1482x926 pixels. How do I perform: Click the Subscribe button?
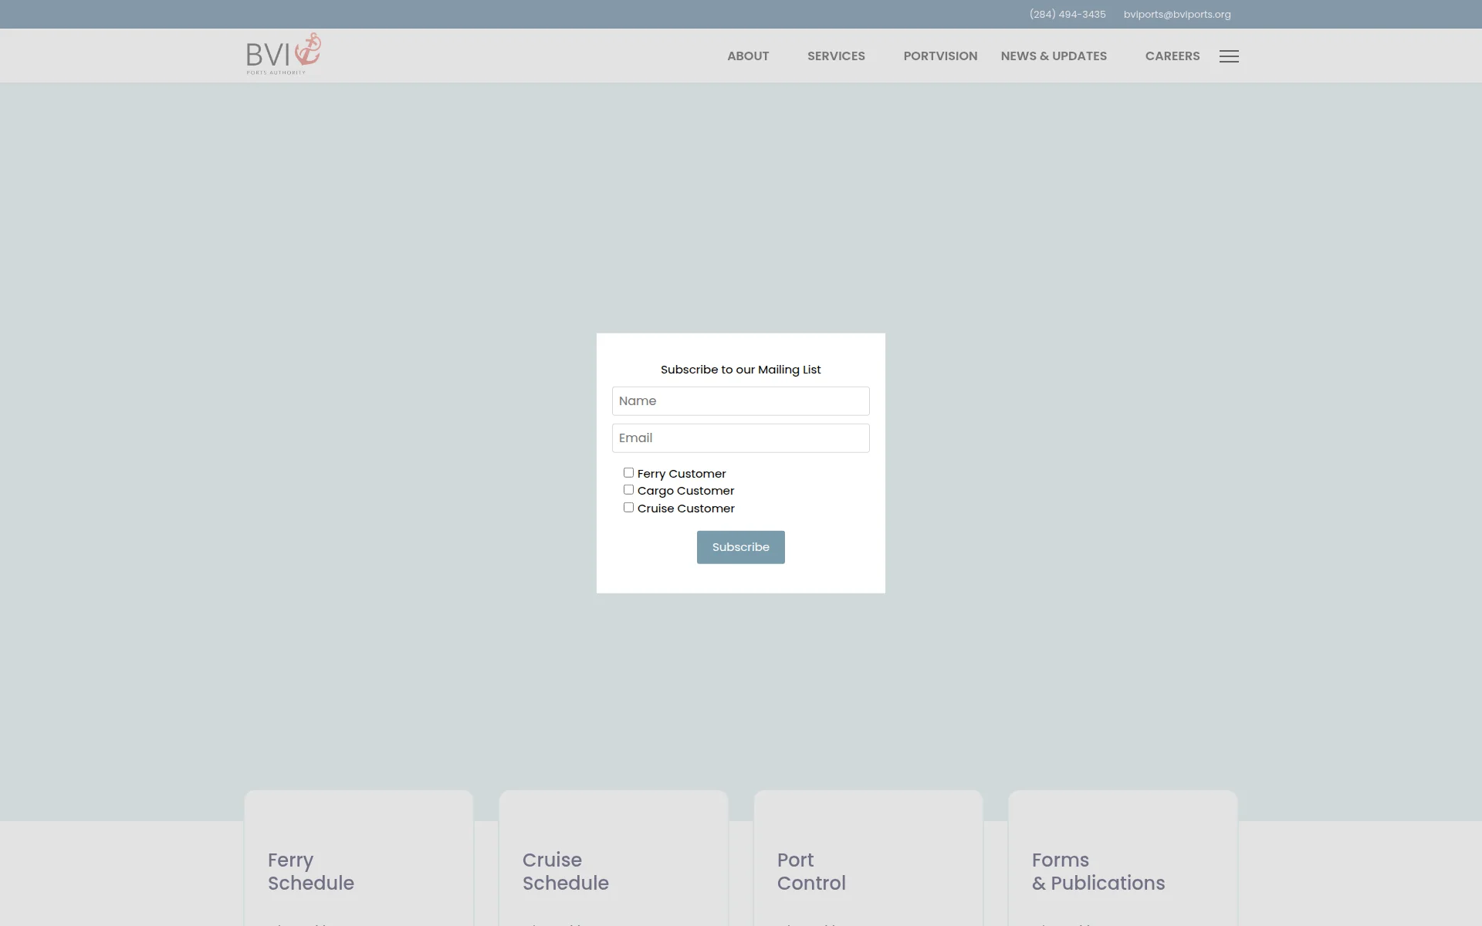[740, 547]
